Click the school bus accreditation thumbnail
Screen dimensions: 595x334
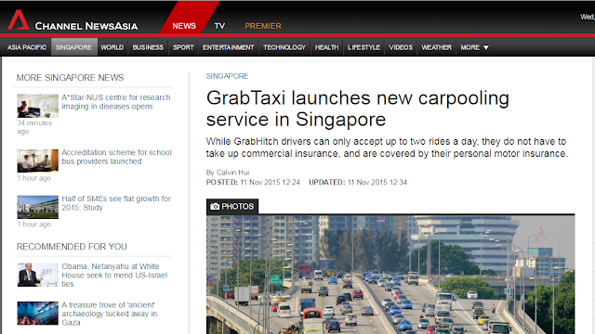point(37,161)
